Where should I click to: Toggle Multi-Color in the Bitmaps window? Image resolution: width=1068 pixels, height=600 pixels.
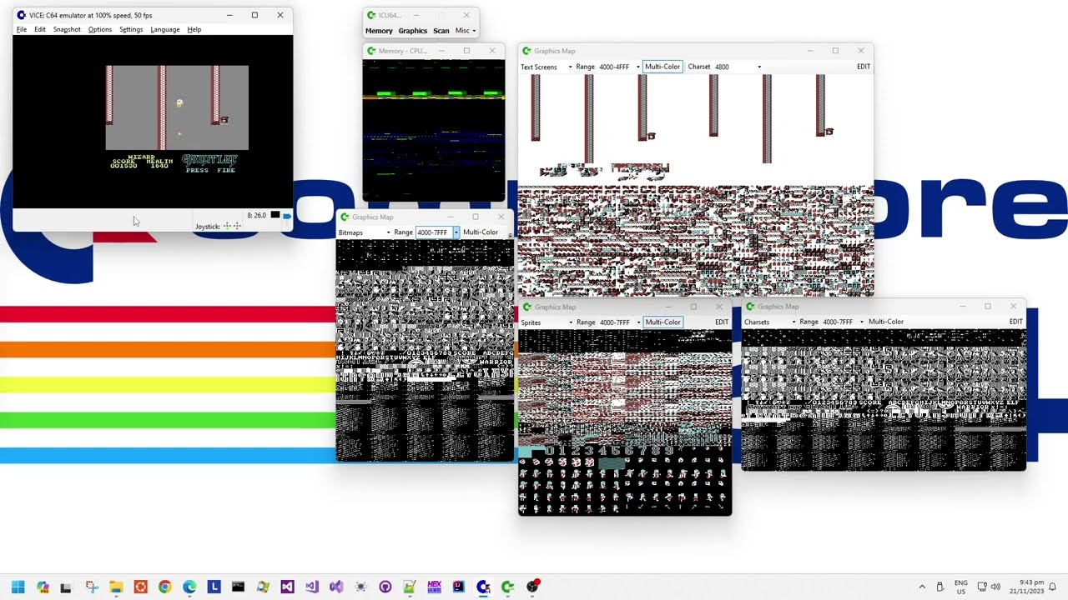481,232
